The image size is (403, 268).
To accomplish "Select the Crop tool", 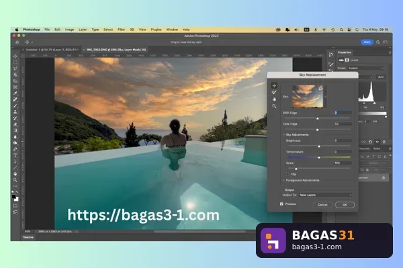I will (x=15, y=81).
